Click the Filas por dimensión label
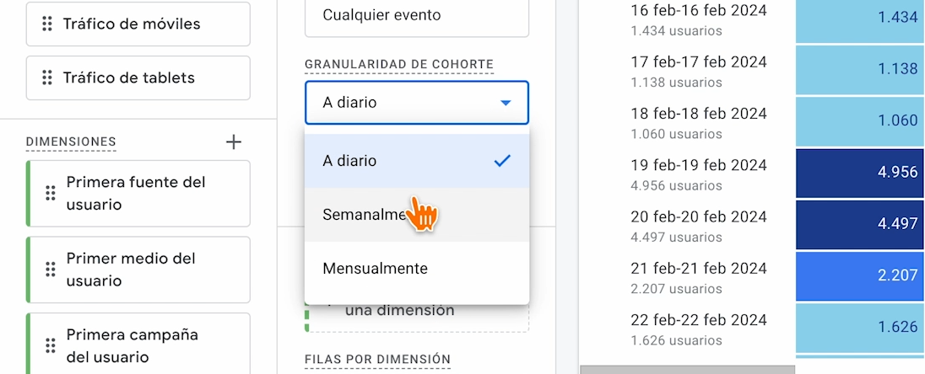This screenshot has width=925, height=374. pos(377,360)
